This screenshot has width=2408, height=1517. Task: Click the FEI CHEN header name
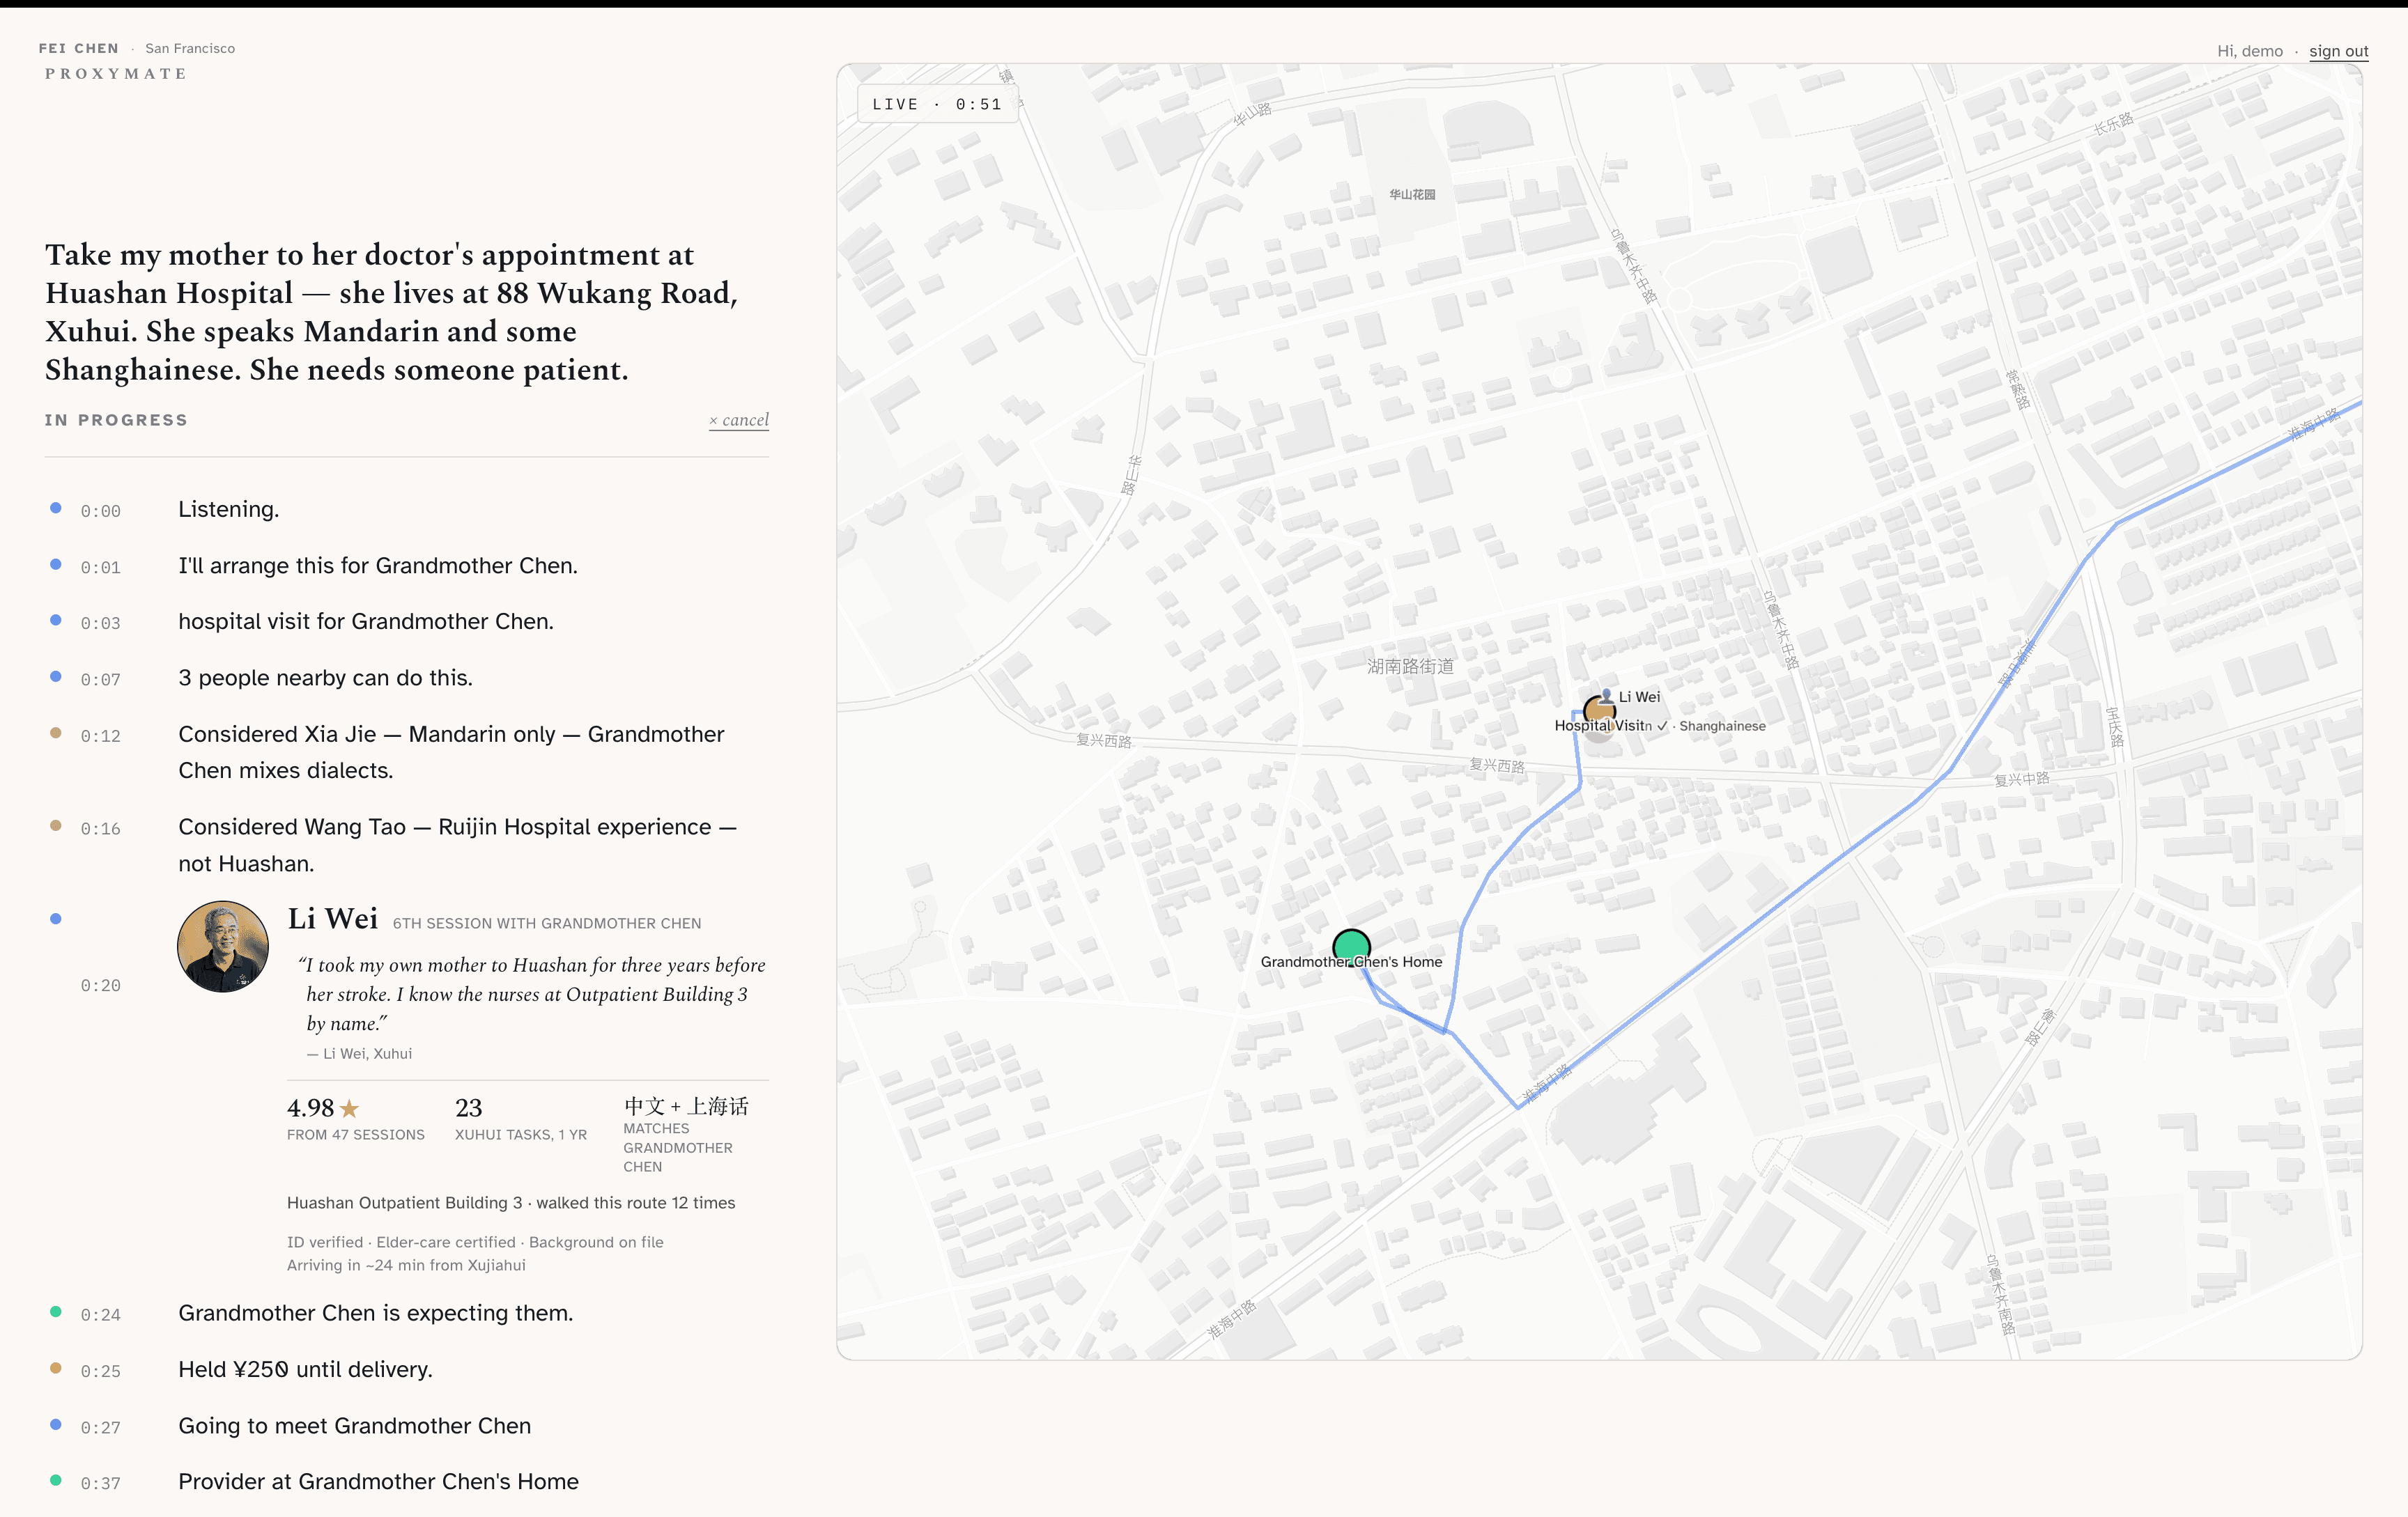[x=78, y=48]
